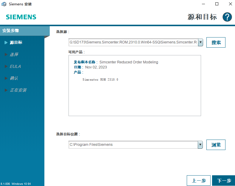Image resolution: width=235 pixels, height=186 pixels.
Task: Go back with the 上一步 button
Action: [199, 180]
